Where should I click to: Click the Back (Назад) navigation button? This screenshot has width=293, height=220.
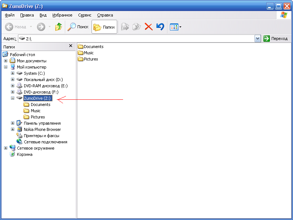coord(15,27)
